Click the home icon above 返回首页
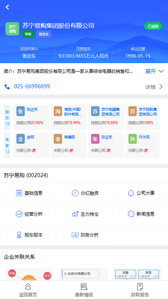 pos(28,286)
